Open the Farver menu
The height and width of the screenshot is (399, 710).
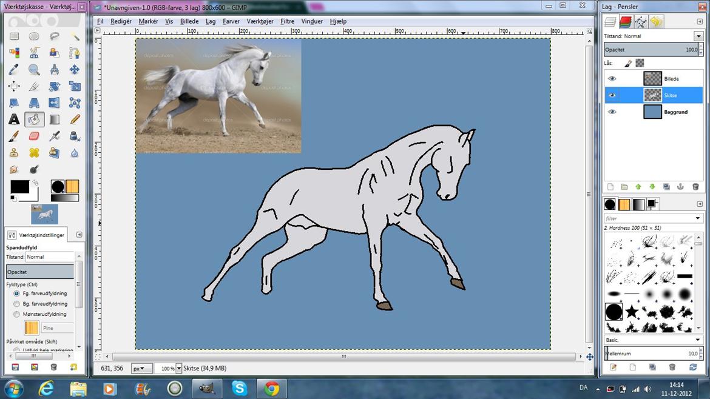231,21
